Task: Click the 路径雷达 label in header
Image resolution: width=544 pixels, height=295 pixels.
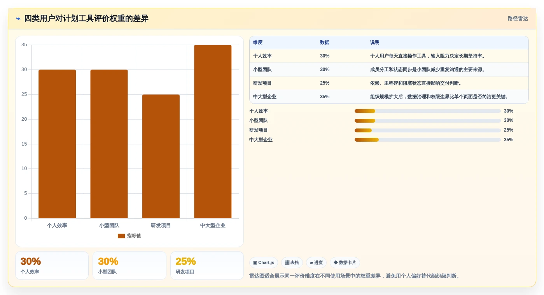Action: [518, 19]
